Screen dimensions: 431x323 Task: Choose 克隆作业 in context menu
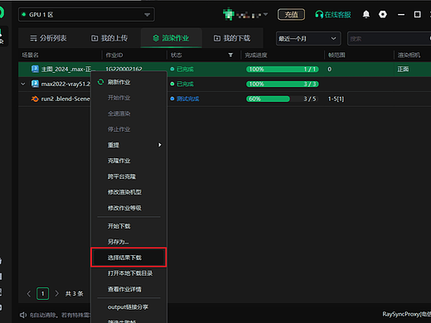[x=128, y=161]
